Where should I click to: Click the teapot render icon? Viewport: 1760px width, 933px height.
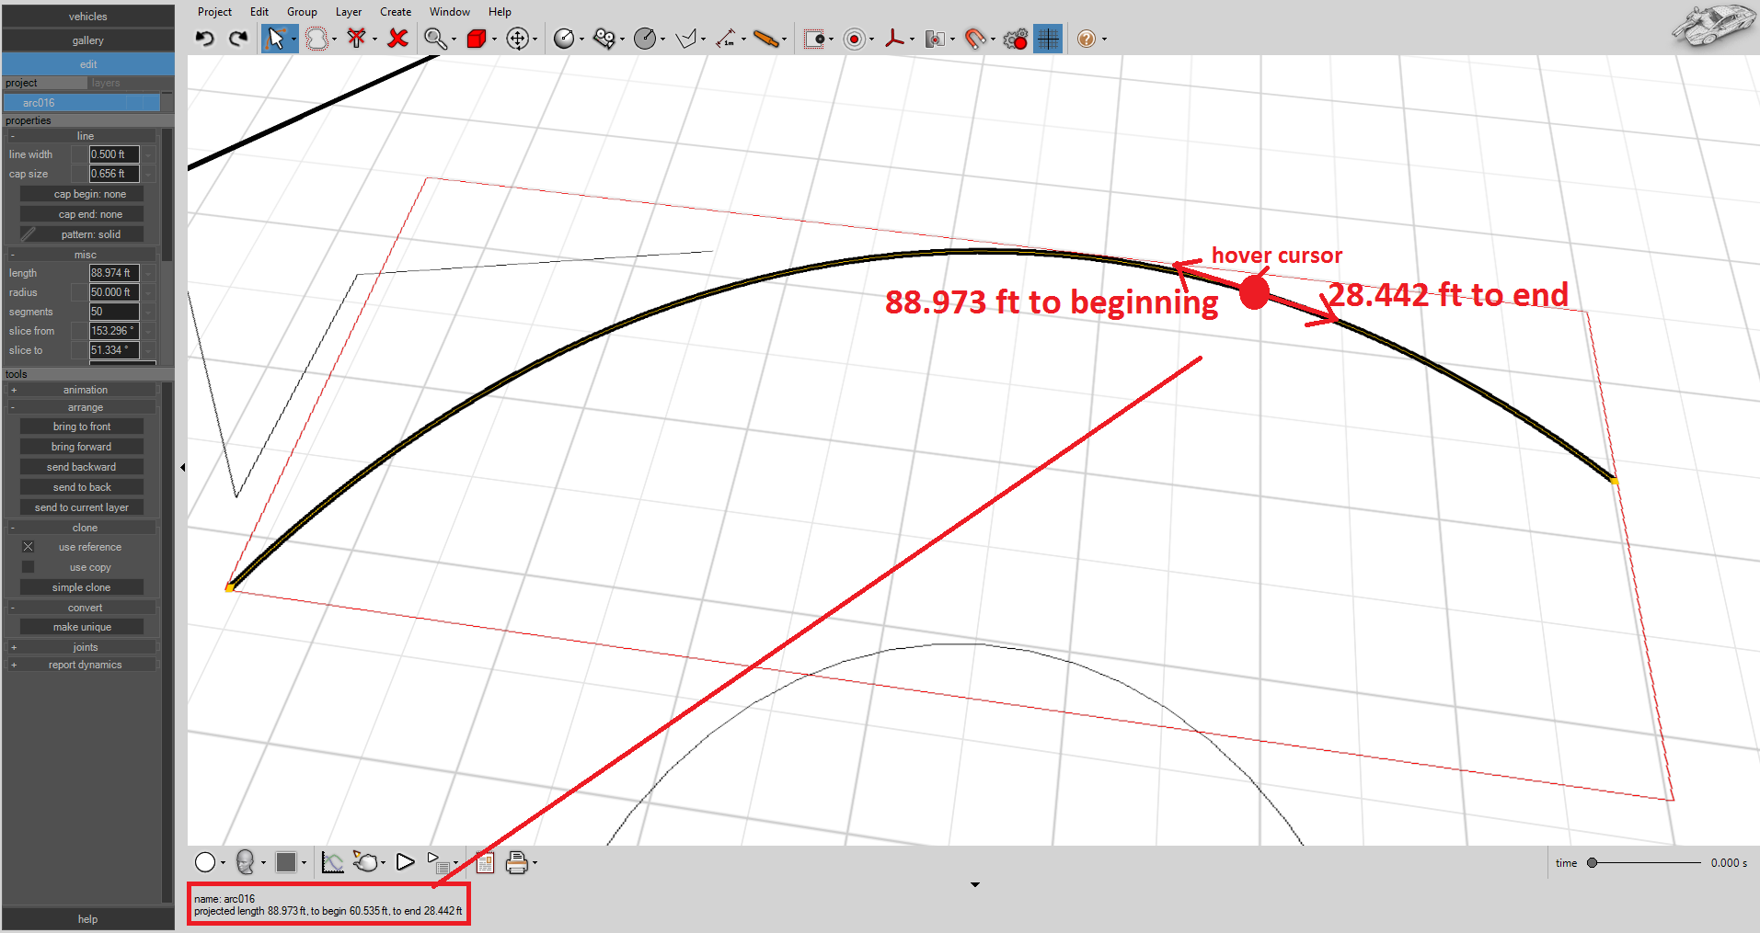point(366,862)
